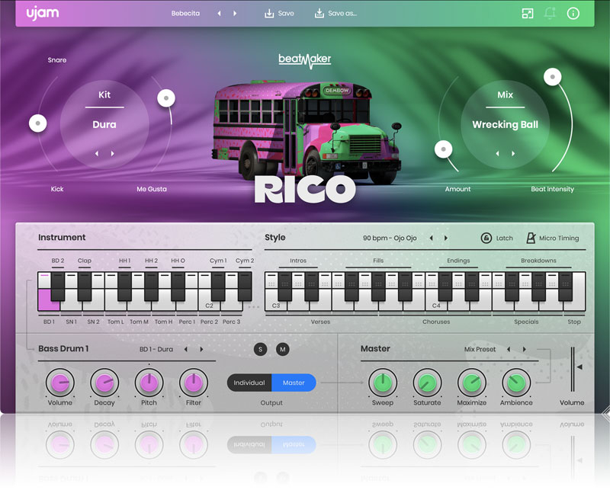Set output to Master

[x=294, y=383]
